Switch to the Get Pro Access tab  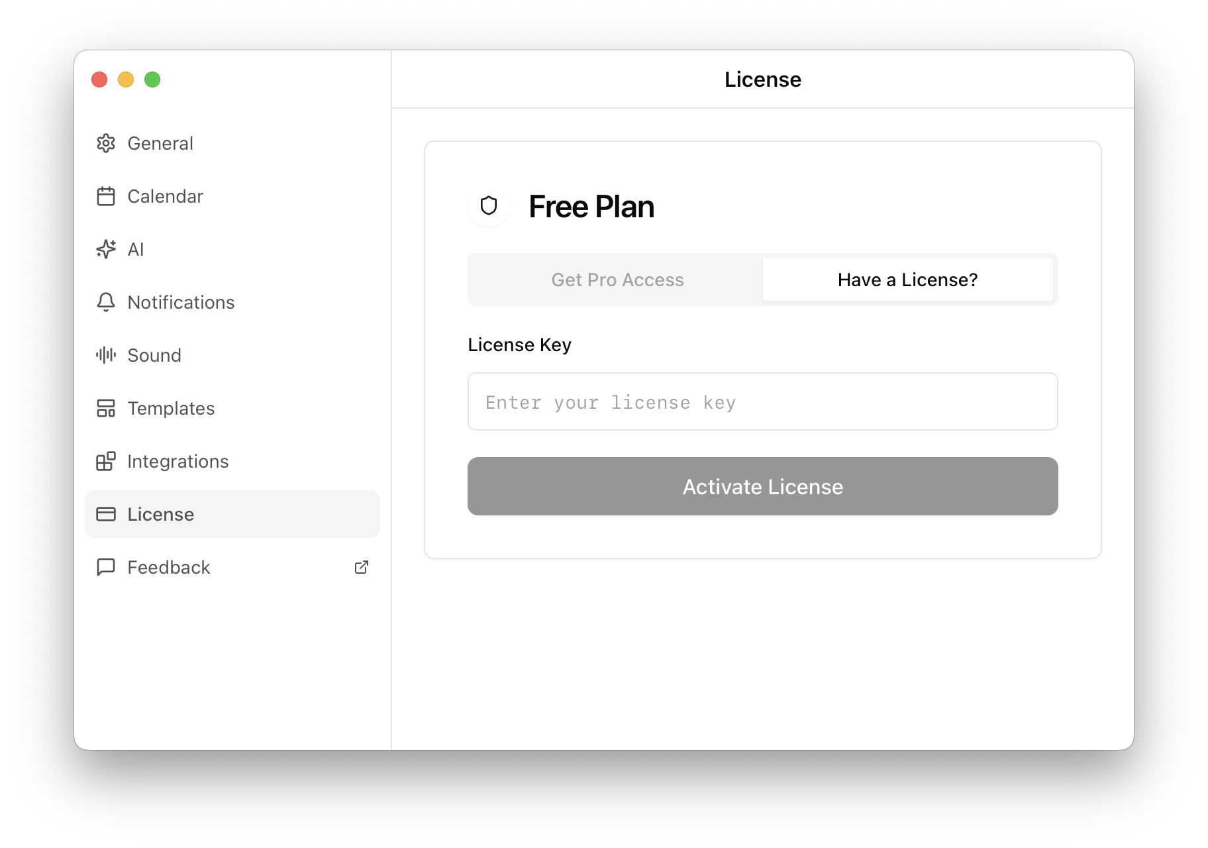click(617, 280)
